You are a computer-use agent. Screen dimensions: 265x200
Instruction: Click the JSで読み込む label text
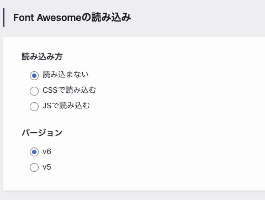66,106
